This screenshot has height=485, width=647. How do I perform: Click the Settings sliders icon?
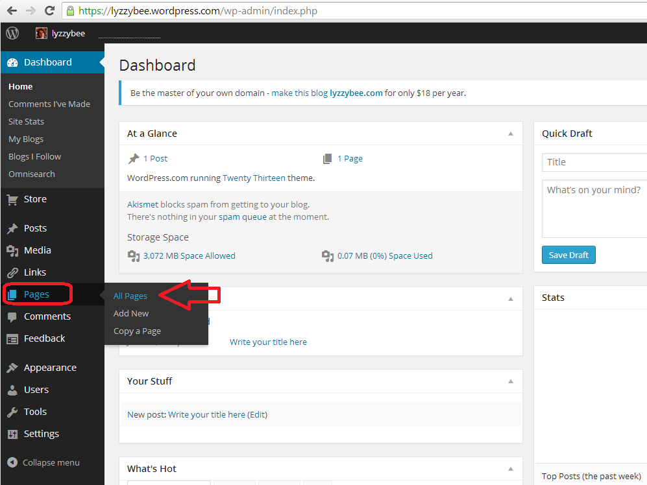(12, 434)
